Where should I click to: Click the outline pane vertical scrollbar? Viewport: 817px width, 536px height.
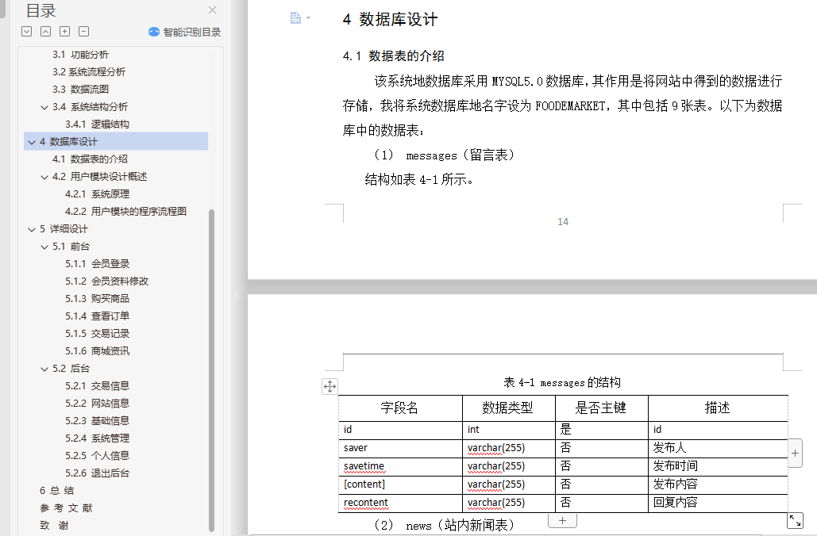(211, 370)
